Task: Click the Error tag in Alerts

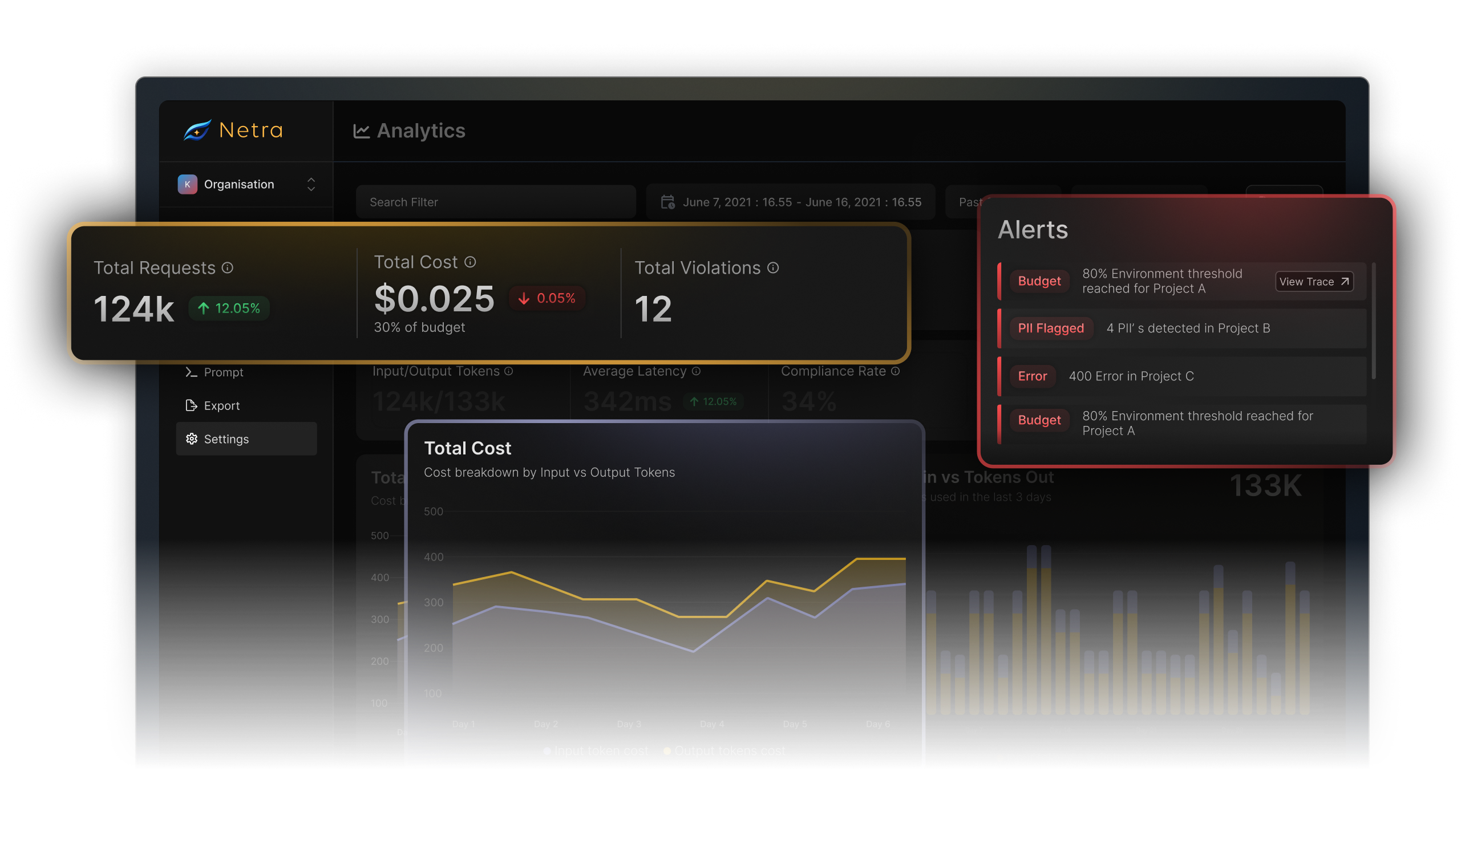Action: point(1032,376)
